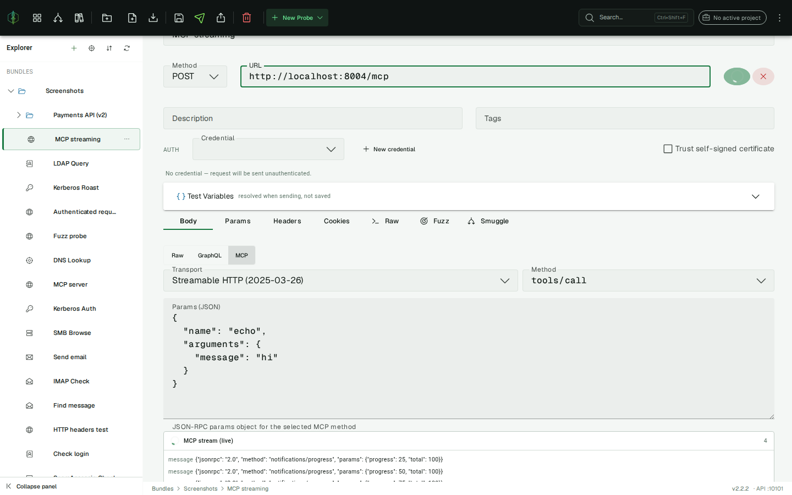The height and width of the screenshot is (495, 792).
Task: Click the Description field
Action: pyautogui.click(x=312, y=118)
